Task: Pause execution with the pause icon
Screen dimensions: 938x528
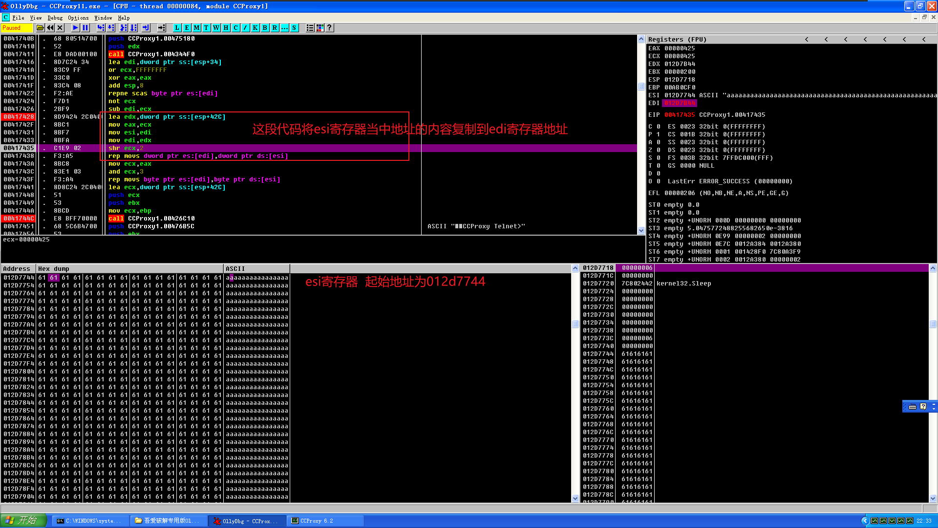Action: click(x=85, y=28)
